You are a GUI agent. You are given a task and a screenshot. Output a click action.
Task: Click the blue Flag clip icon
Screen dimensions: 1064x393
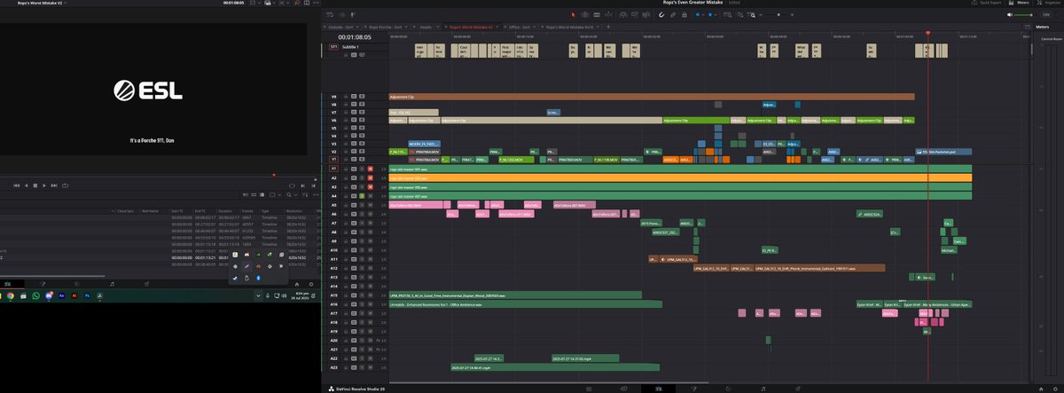pos(697,14)
